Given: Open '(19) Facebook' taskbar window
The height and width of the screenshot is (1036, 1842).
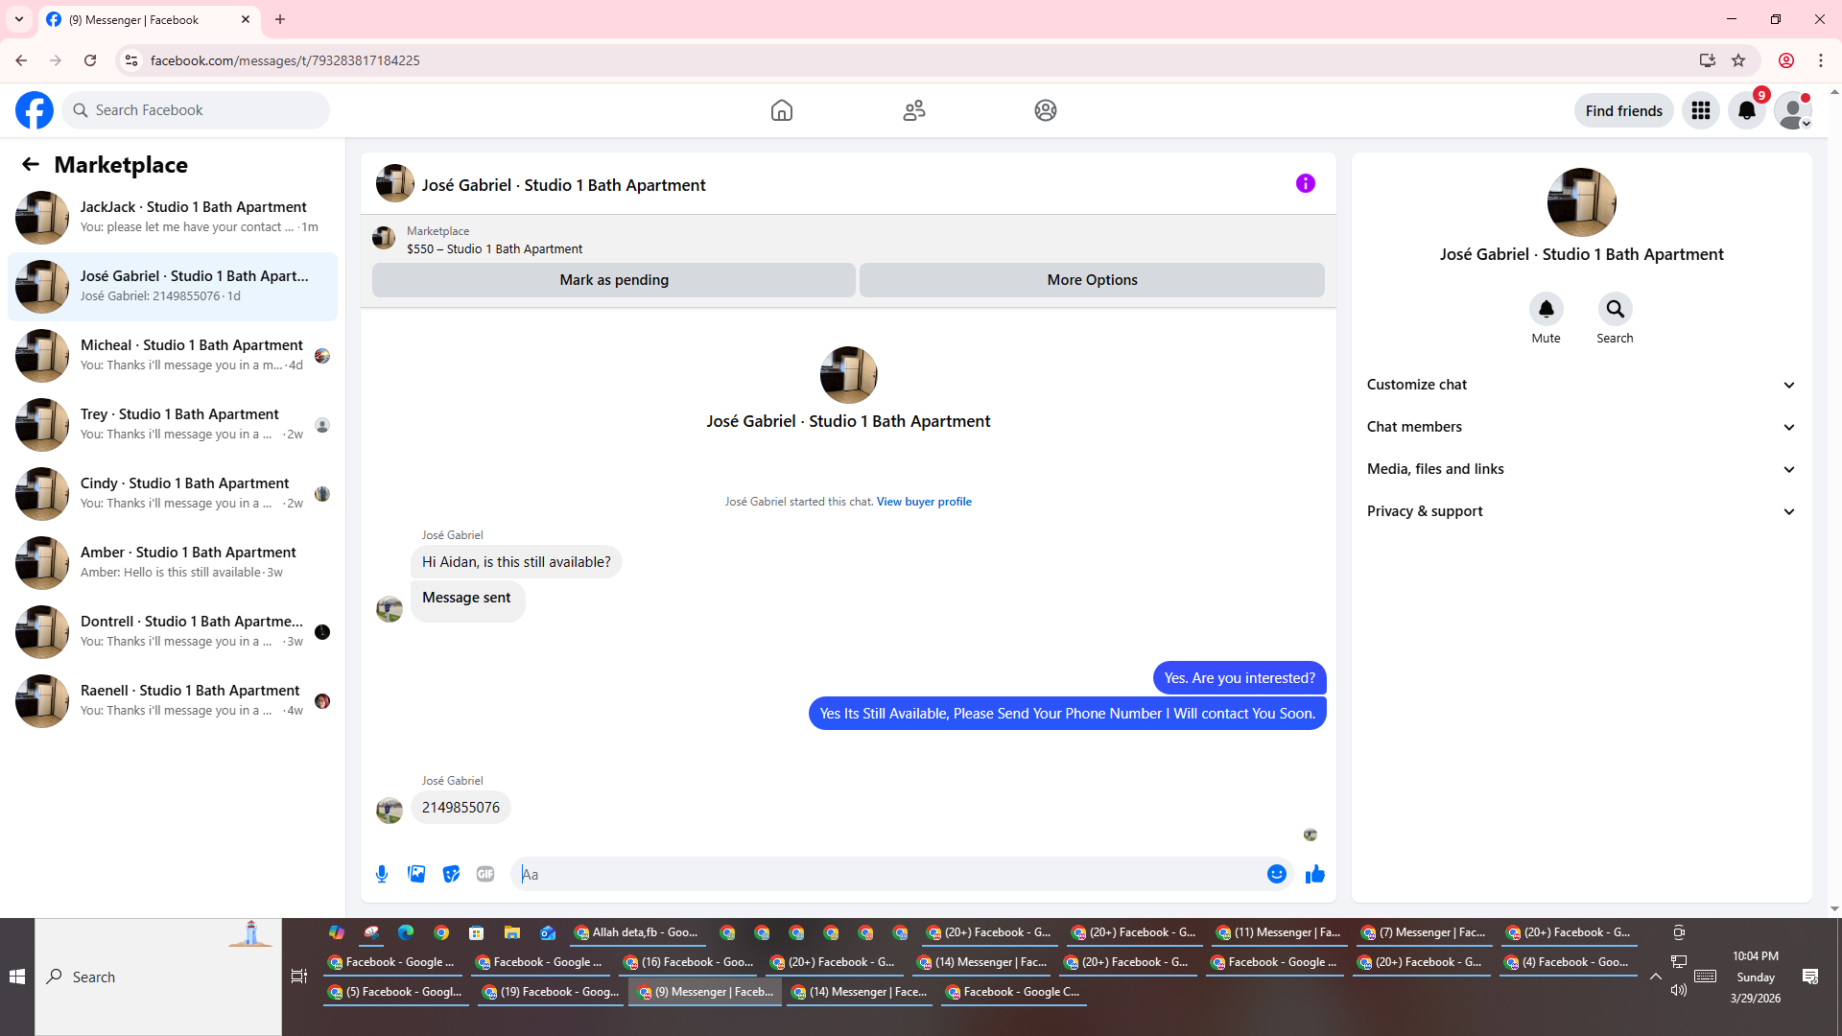Looking at the screenshot, I should pyautogui.click(x=551, y=992).
